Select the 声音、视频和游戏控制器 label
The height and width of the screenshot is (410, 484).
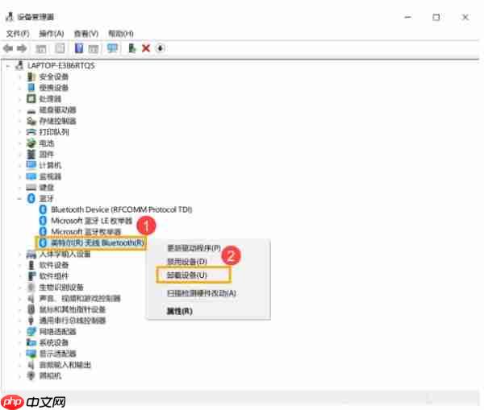80,298
